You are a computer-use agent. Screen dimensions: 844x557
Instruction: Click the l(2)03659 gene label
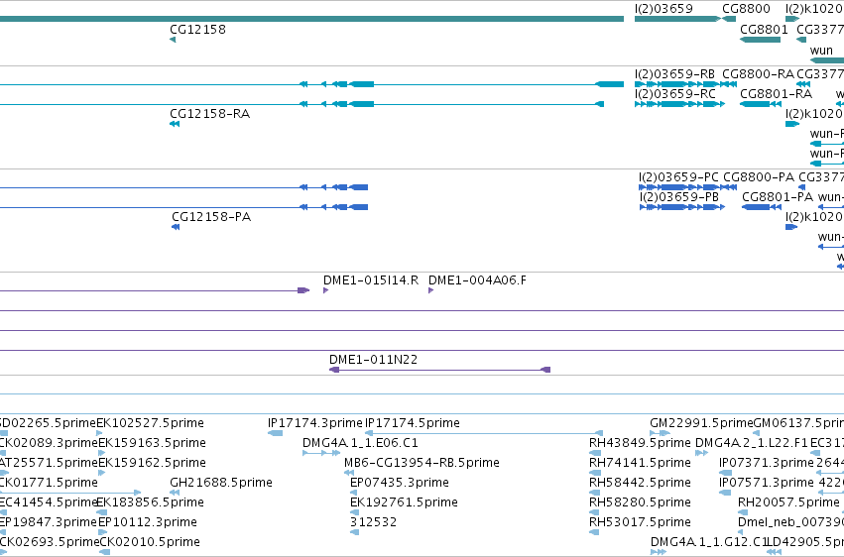tap(663, 9)
